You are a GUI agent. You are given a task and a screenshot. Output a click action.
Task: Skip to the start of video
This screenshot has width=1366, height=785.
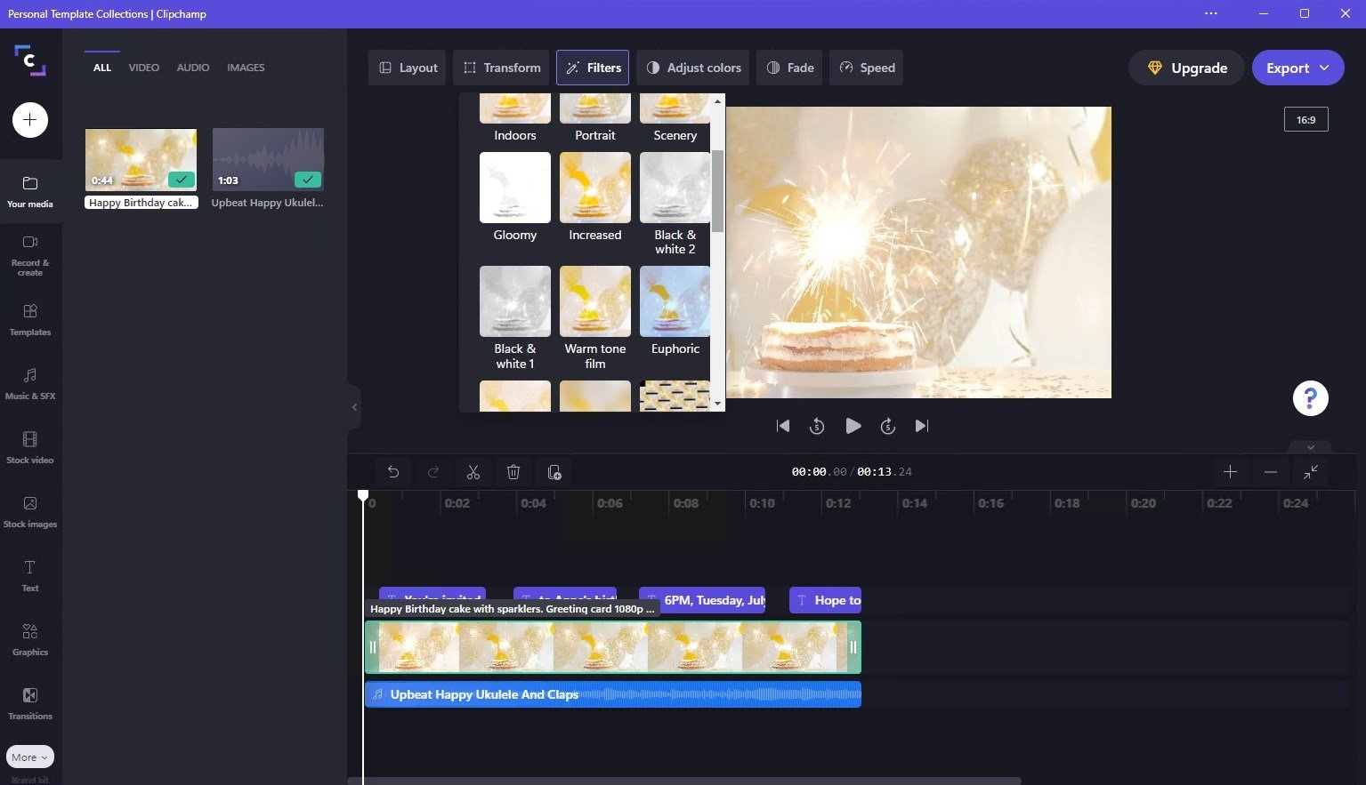coord(783,426)
